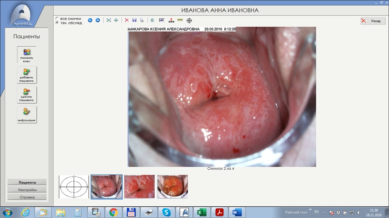Click the fit-to-window icon in the toolbar
This screenshot has width=389, height=218.
pos(109,20)
